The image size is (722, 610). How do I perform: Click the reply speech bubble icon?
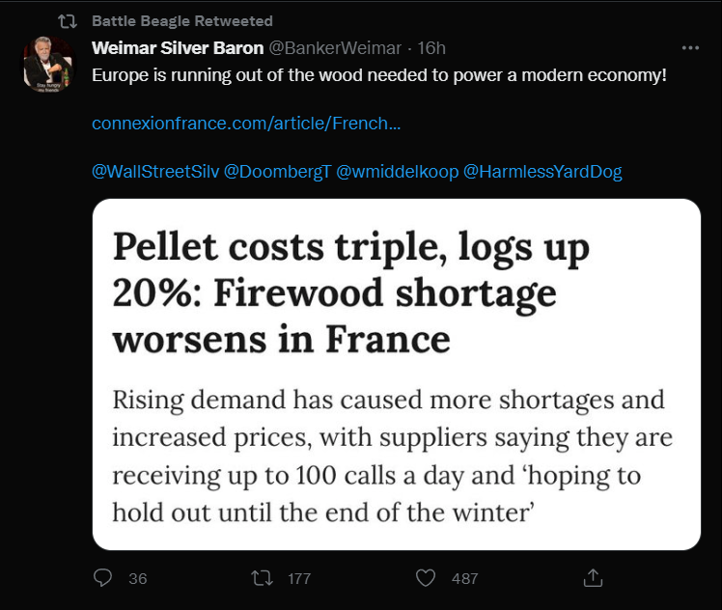pyautogui.click(x=102, y=577)
